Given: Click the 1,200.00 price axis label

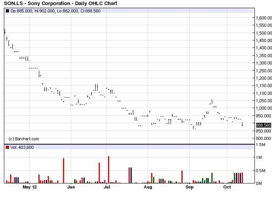Looking at the screenshot, I should (x=264, y=78).
